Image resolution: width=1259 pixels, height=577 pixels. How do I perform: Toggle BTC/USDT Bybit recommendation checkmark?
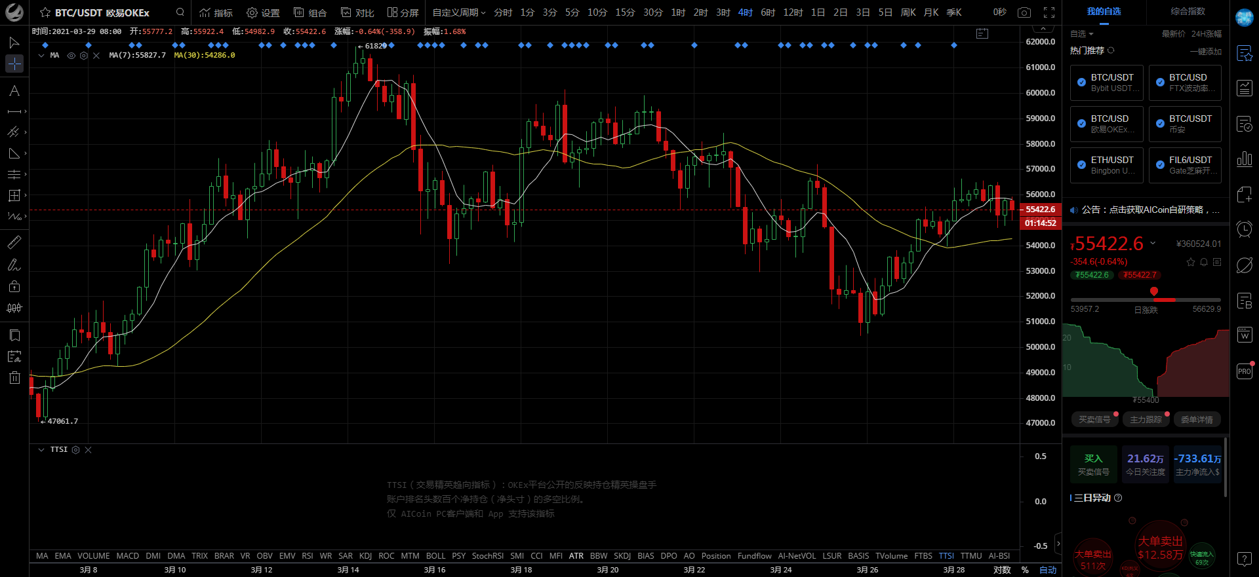point(1081,83)
